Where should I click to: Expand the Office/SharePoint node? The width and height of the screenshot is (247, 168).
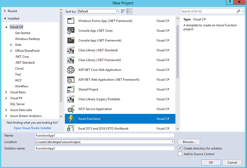(11, 51)
